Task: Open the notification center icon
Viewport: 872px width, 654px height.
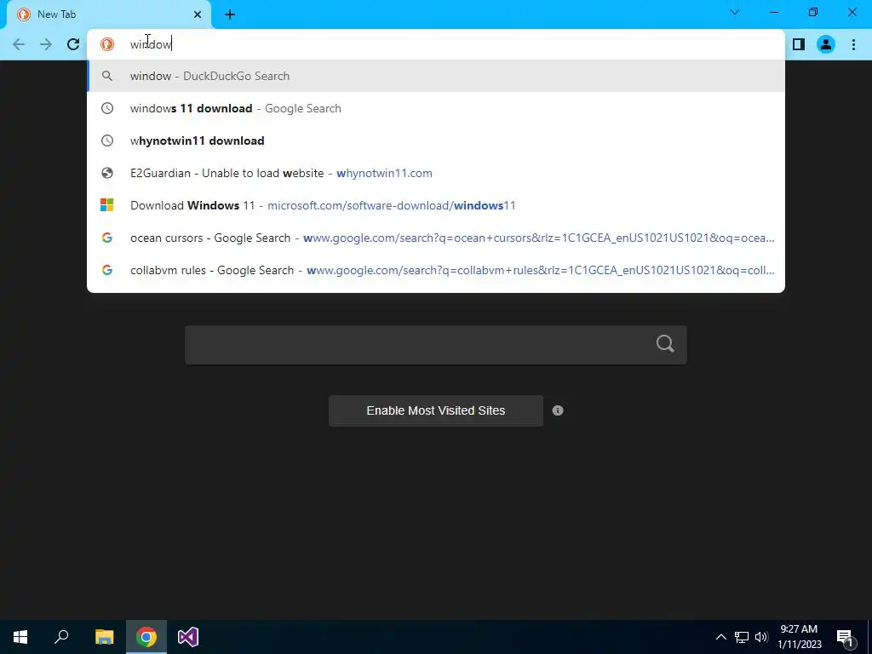Action: 846,637
